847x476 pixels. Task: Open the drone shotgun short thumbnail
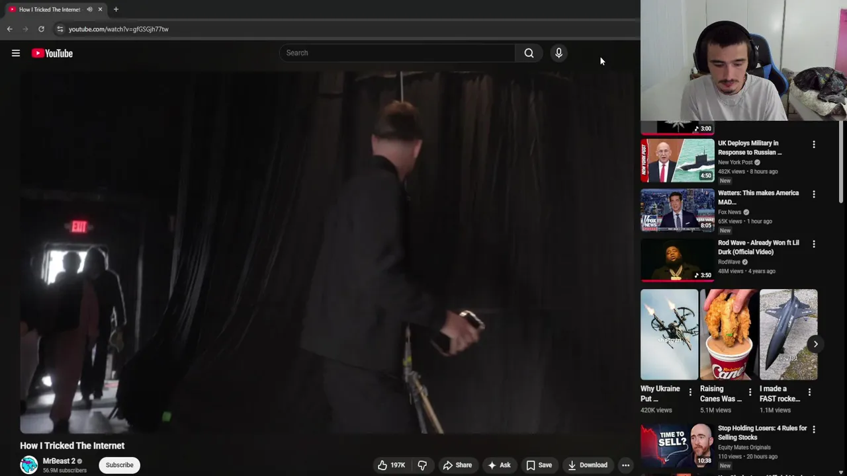[x=669, y=335]
